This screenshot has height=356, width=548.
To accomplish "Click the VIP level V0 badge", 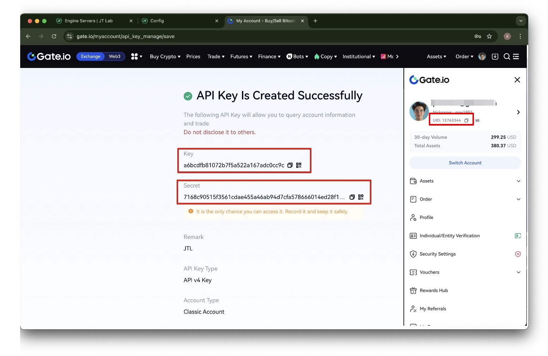I will [477, 120].
